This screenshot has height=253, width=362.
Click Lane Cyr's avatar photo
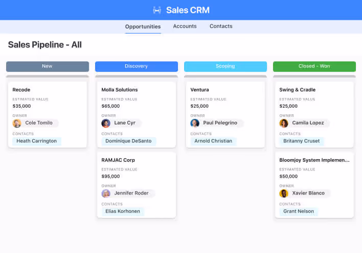[106, 123]
